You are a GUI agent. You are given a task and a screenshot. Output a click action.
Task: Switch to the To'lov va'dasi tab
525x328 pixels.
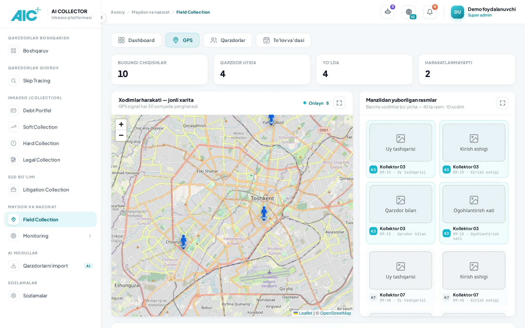click(x=283, y=40)
